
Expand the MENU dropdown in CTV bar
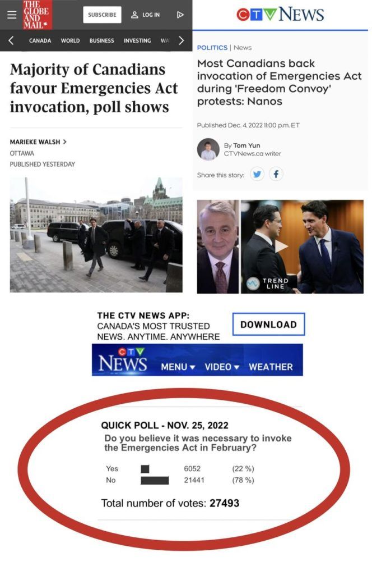point(178,367)
